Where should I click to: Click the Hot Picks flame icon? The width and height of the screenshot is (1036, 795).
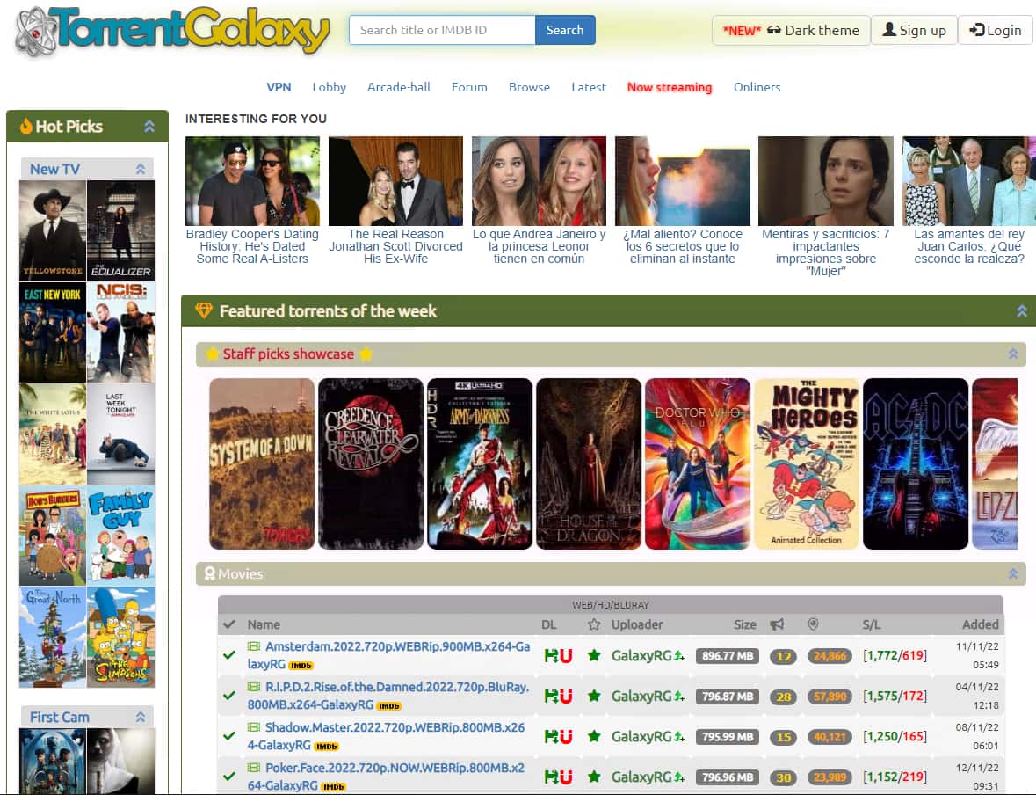[x=25, y=126]
